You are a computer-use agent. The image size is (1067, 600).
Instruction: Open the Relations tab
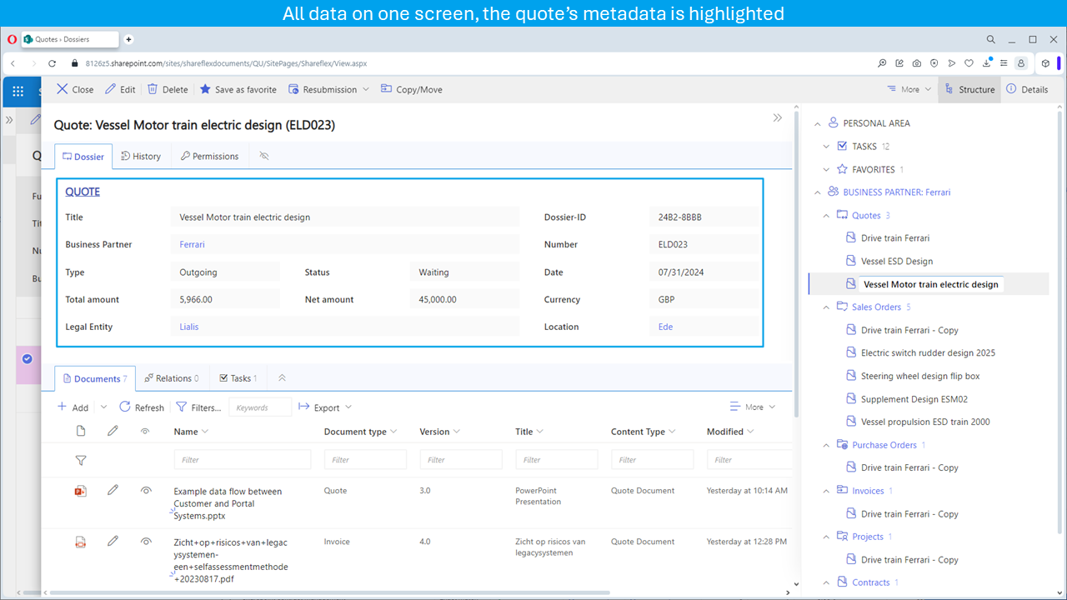coord(171,378)
